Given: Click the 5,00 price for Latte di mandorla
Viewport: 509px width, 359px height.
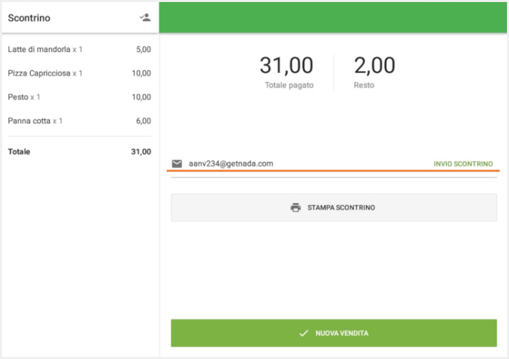Looking at the screenshot, I should (143, 49).
